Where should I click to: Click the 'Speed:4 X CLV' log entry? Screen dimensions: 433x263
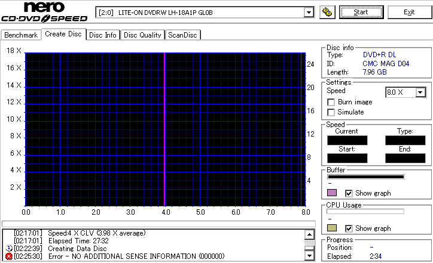coord(97,233)
